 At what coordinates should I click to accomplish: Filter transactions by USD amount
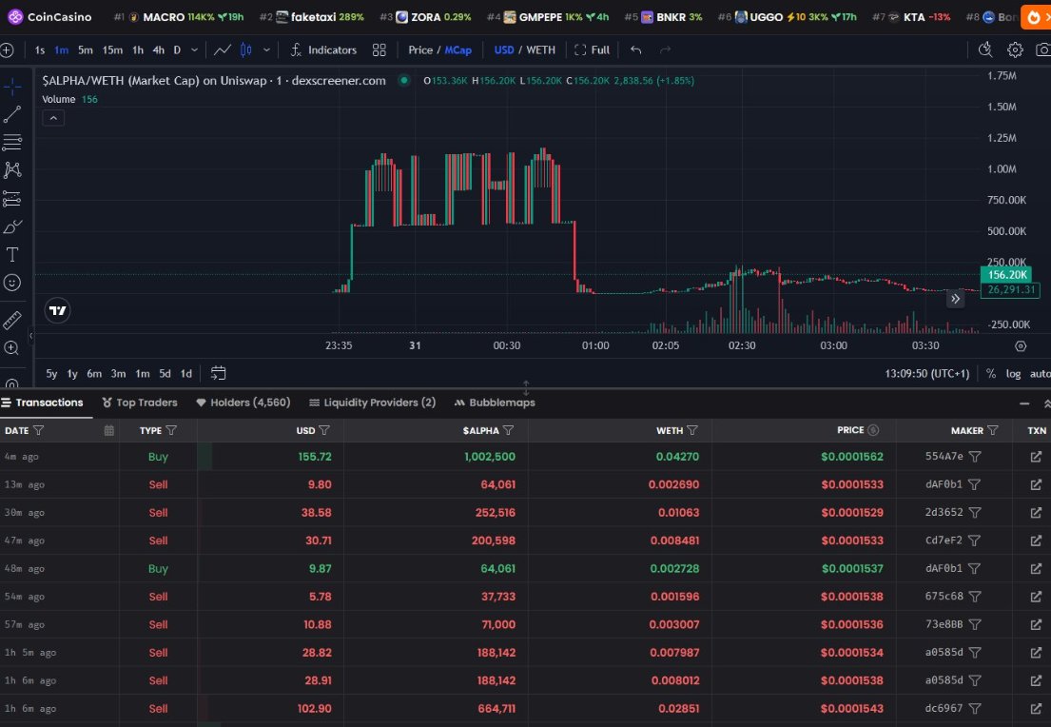(324, 430)
